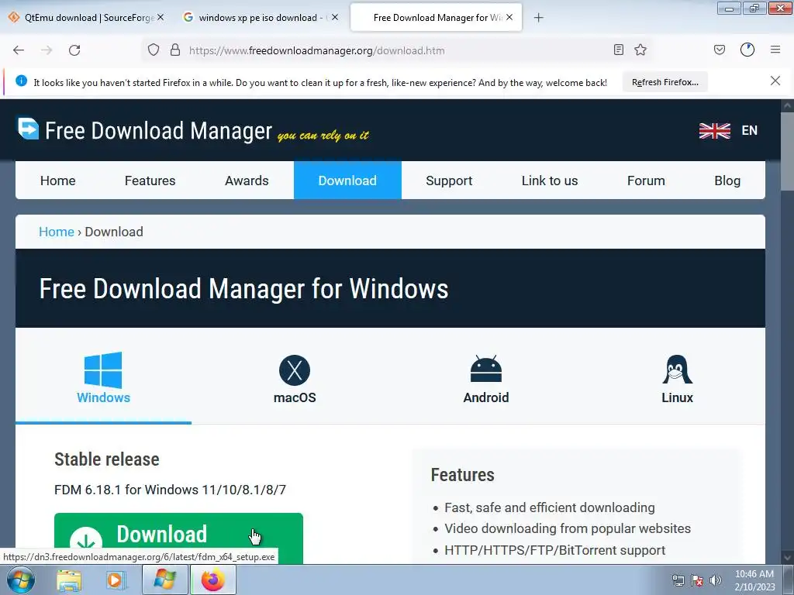Save page to Pocket icon
794x595 pixels.
(x=720, y=50)
